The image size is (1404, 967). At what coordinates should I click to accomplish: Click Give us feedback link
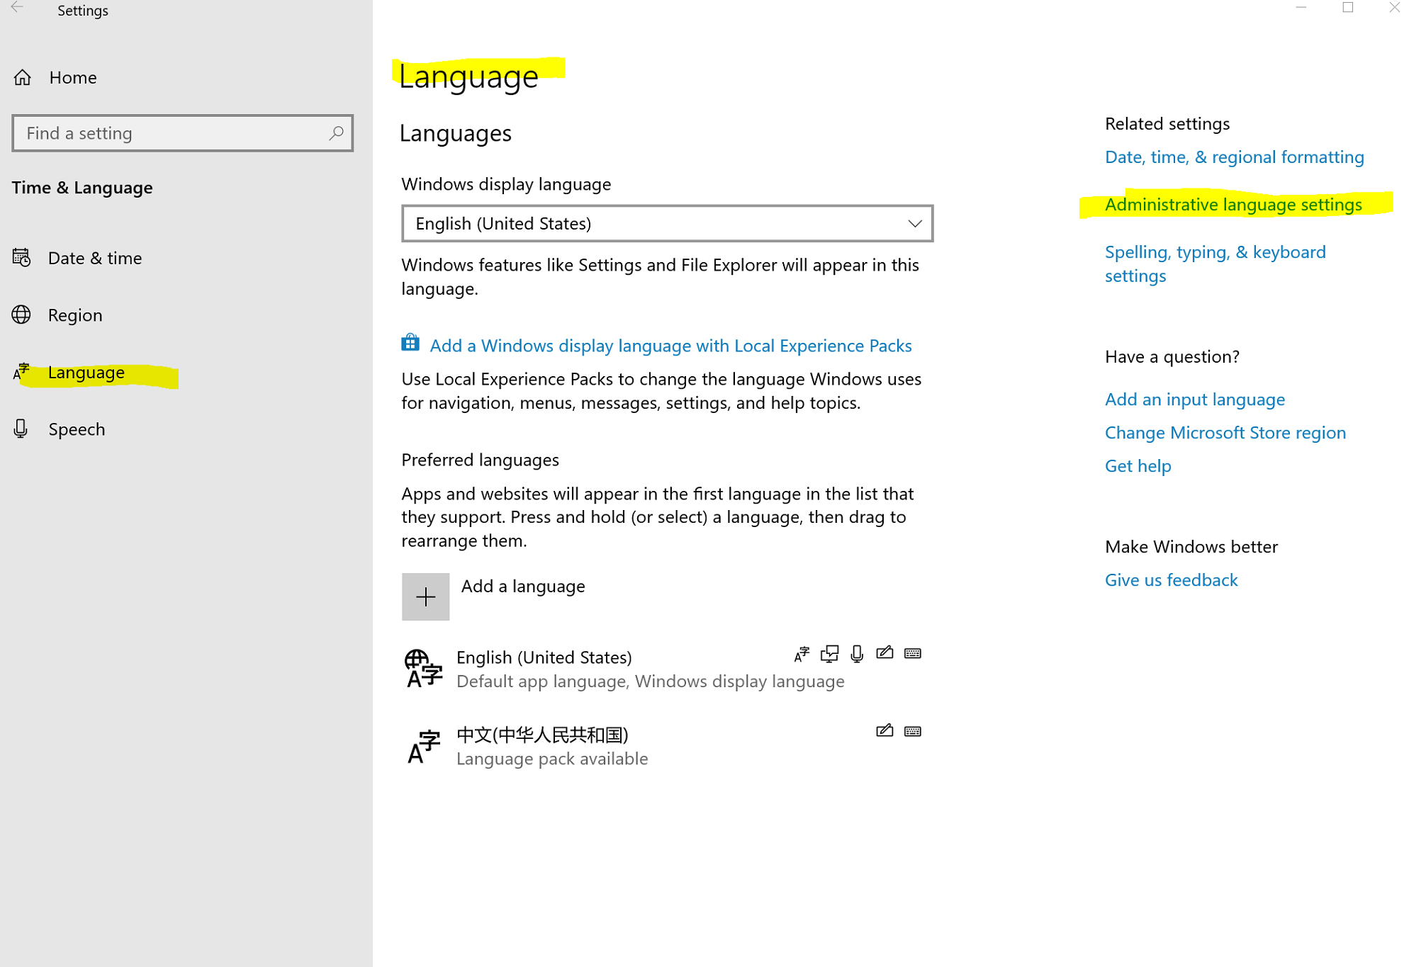[x=1170, y=580]
